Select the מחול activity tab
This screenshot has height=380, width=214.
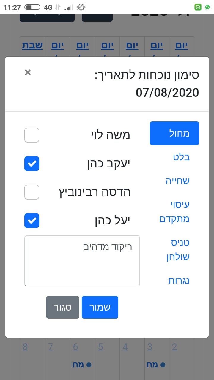(174, 133)
